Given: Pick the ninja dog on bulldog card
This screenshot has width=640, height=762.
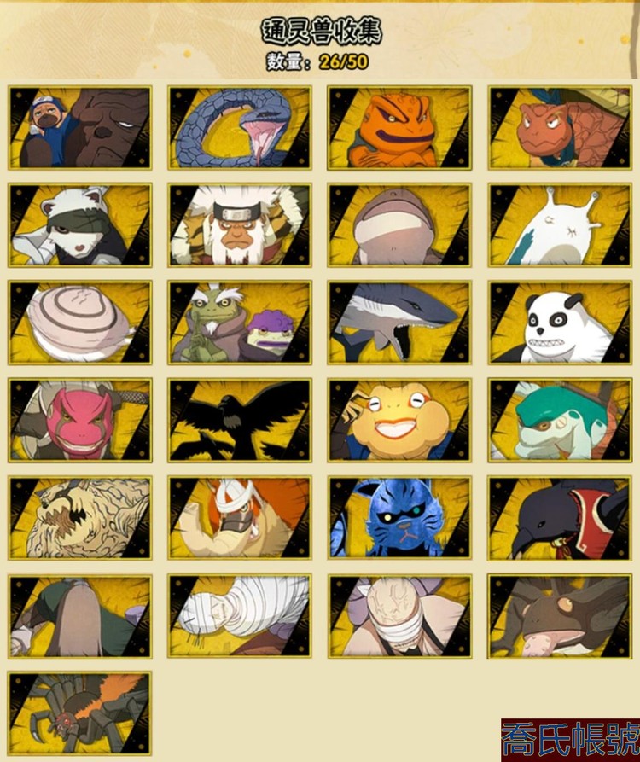Looking at the screenshot, I should pyautogui.click(x=80, y=128).
